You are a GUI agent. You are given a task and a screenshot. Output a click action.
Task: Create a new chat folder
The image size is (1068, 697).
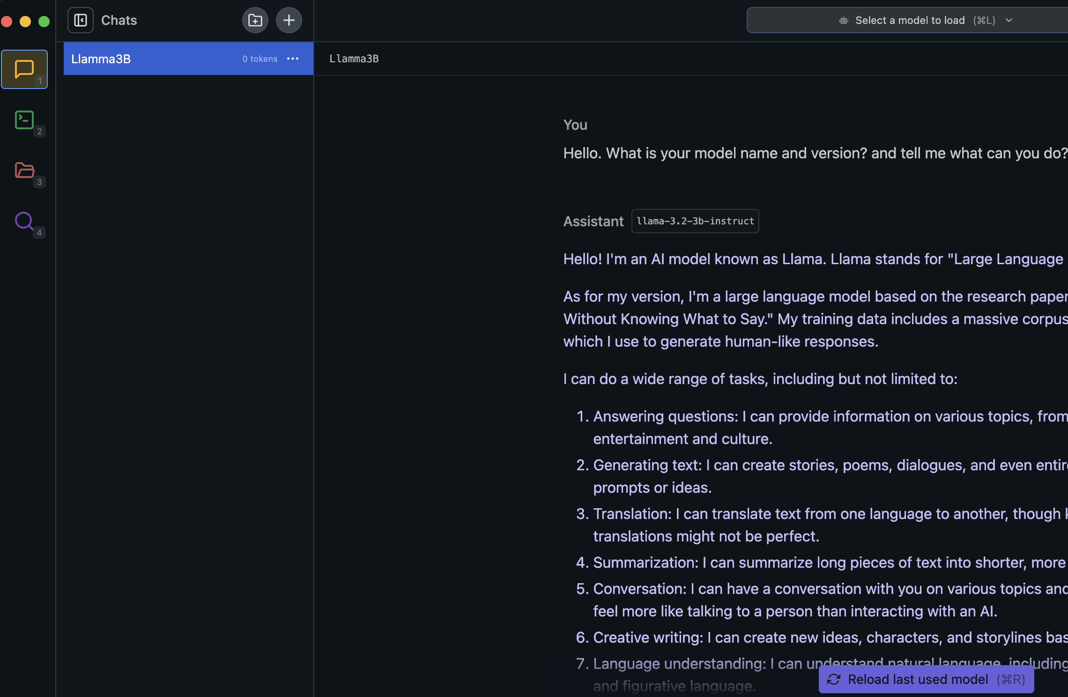255,20
